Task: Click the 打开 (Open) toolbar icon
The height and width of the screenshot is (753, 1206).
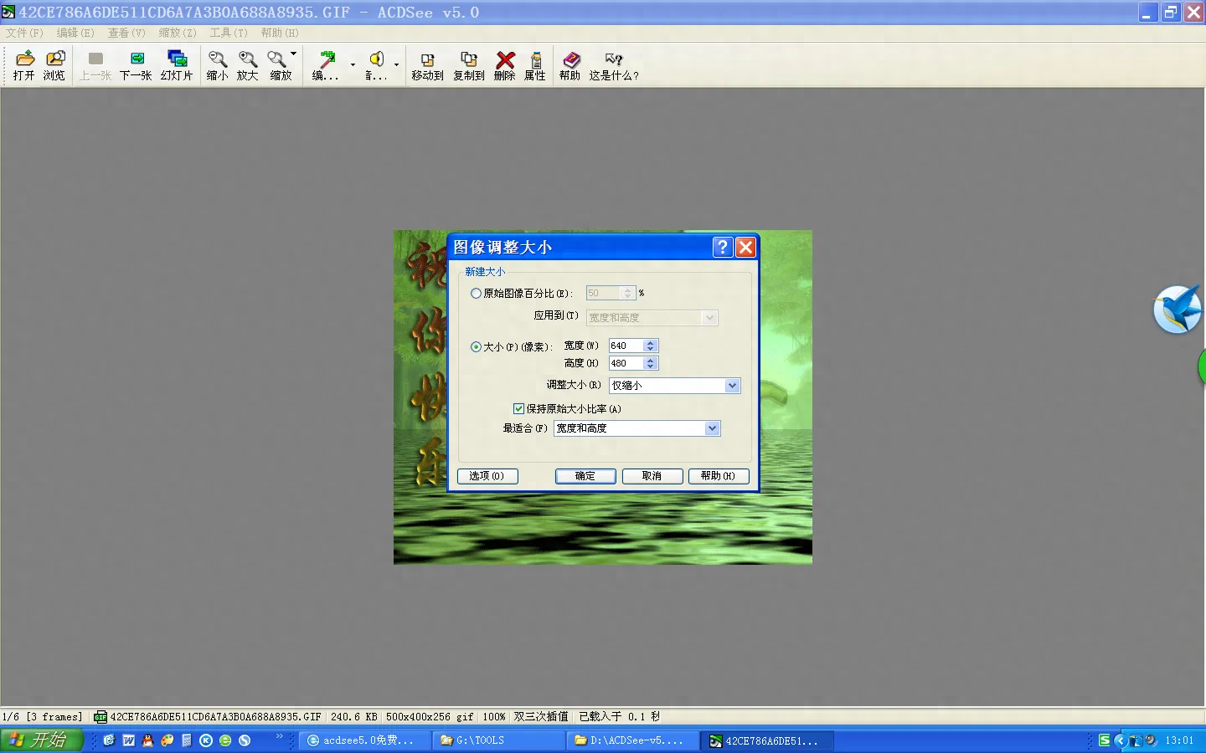Action: point(24,65)
